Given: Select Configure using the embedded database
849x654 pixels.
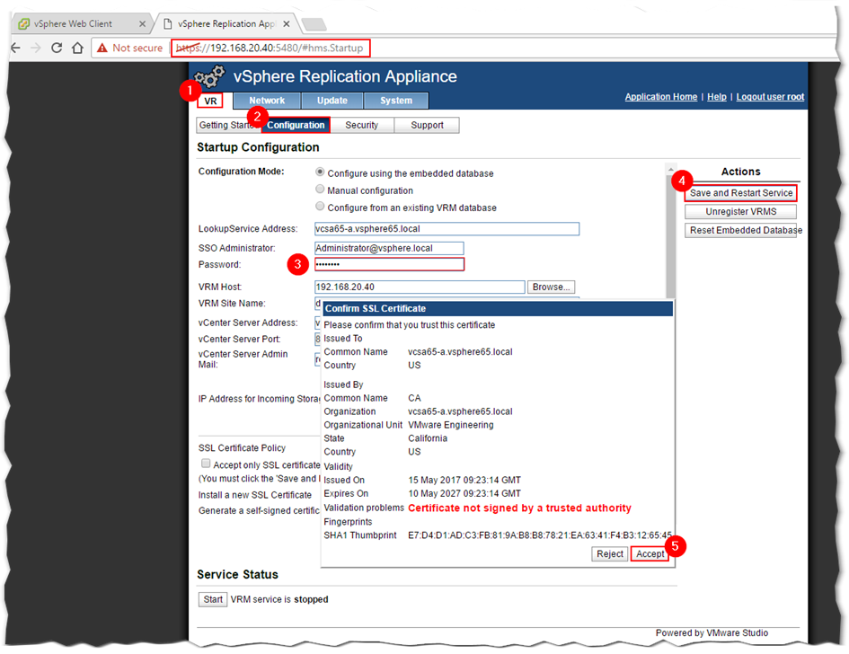Looking at the screenshot, I should [x=320, y=172].
